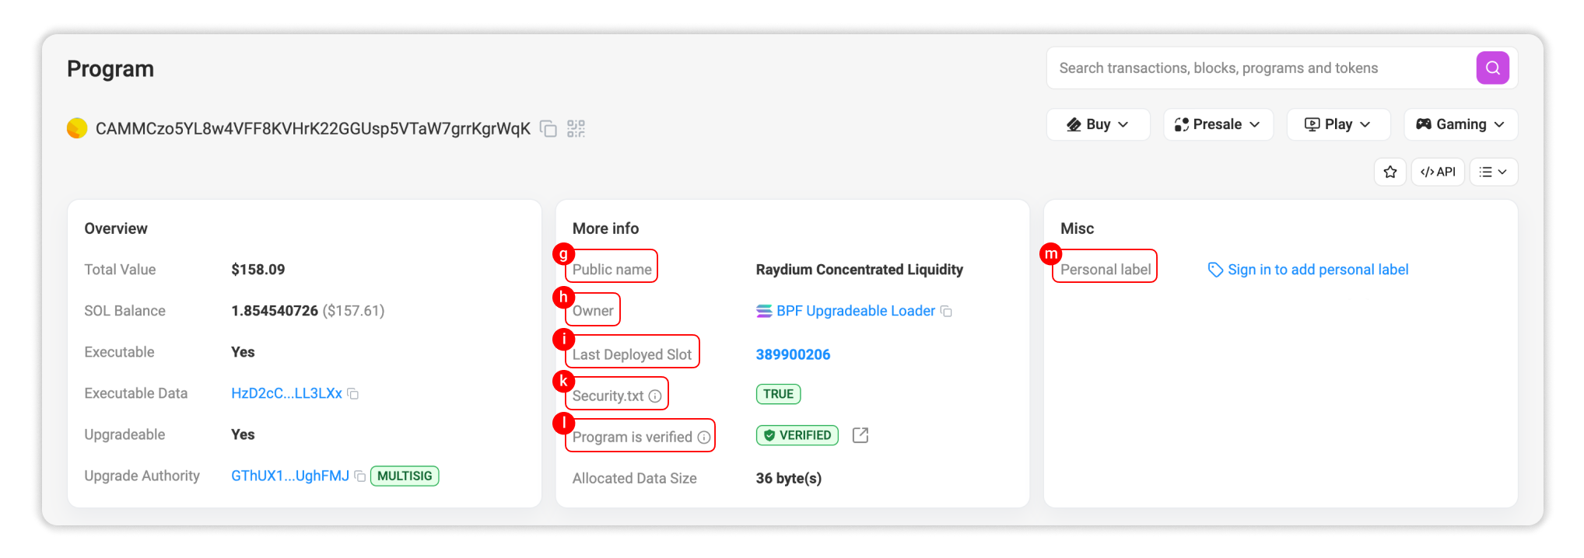Screen dimensions: 1584x558
Task: Click the magenta search button
Action: 1492,68
